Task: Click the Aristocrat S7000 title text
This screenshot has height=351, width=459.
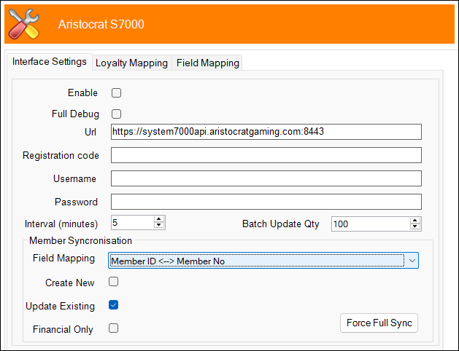Action: coord(101,24)
